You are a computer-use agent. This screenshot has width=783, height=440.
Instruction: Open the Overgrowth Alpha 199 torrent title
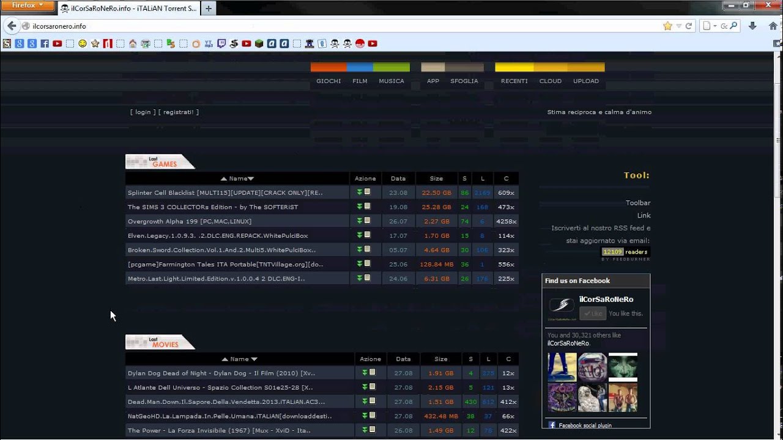point(190,221)
